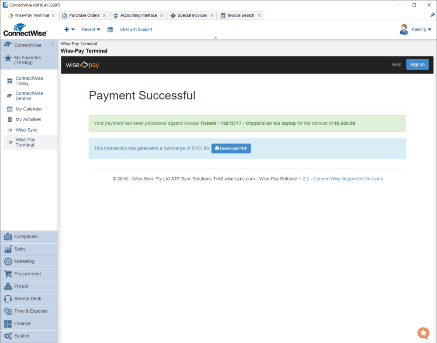This screenshot has width=437, height=343.
Task: Close the Special Invoices tab
Action: click(212, 16)
